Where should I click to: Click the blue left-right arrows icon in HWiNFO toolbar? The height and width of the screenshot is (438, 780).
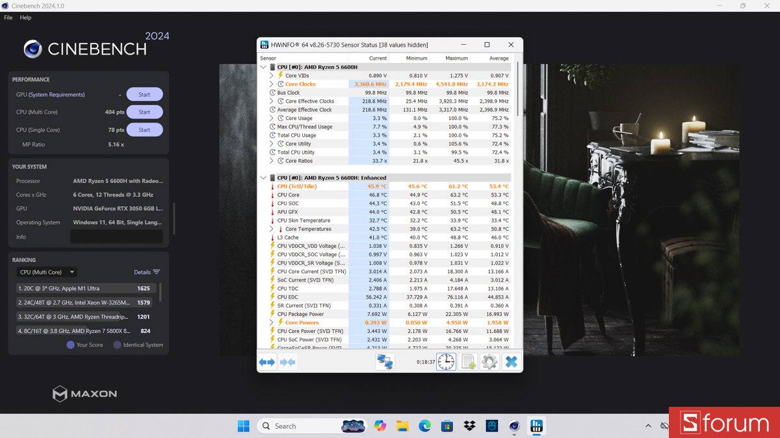coord(266,361)
